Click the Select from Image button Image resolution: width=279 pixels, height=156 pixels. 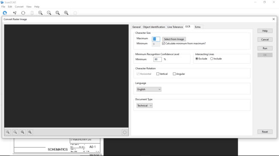point(174,39)
